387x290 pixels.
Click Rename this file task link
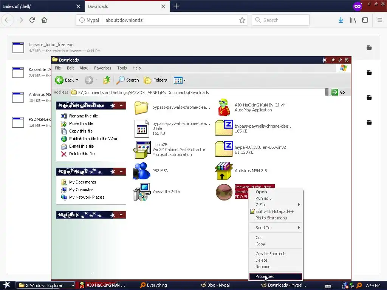click(x=84, y=116)
